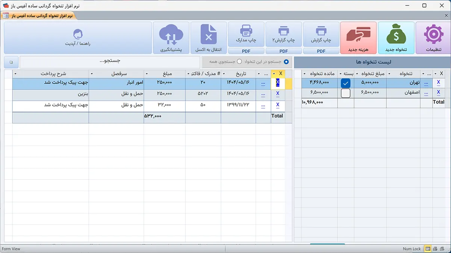Open ... details link for تهران

426,83
